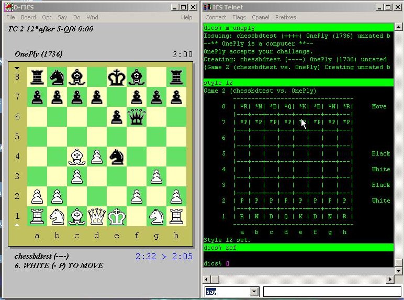Select the black king on e8
404x300 pixels.
pos(117,77)
